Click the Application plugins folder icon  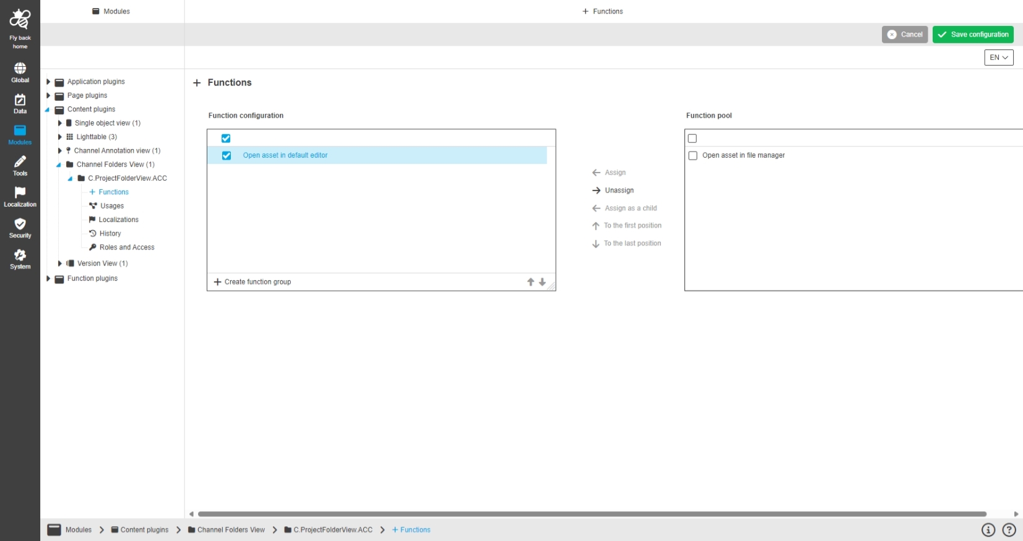59,82
